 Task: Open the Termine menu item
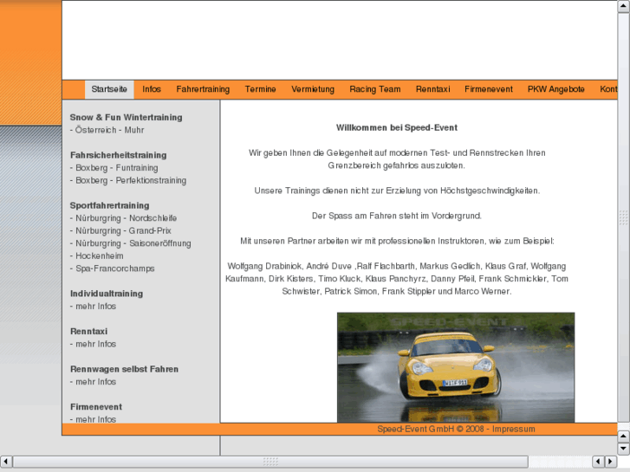click(260, 89)
